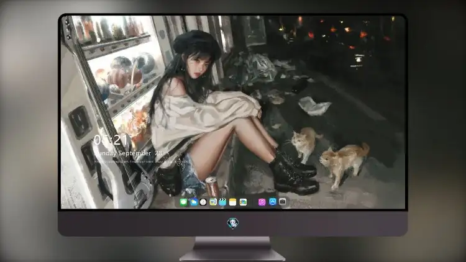This screenshot has width=466, height=262.
Task: Open the green Messages app in dock
Action: [x=184, y=202]
